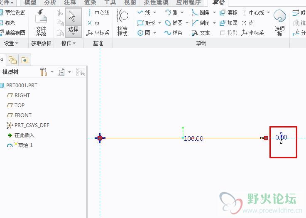The image size is (306, 218).
Task: Click Sketch View (草绘视图) button
Action: pos(13,33)
